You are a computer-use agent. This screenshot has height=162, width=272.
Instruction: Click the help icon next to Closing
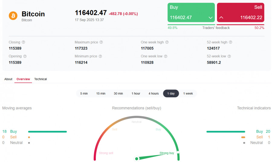(24, 42)
